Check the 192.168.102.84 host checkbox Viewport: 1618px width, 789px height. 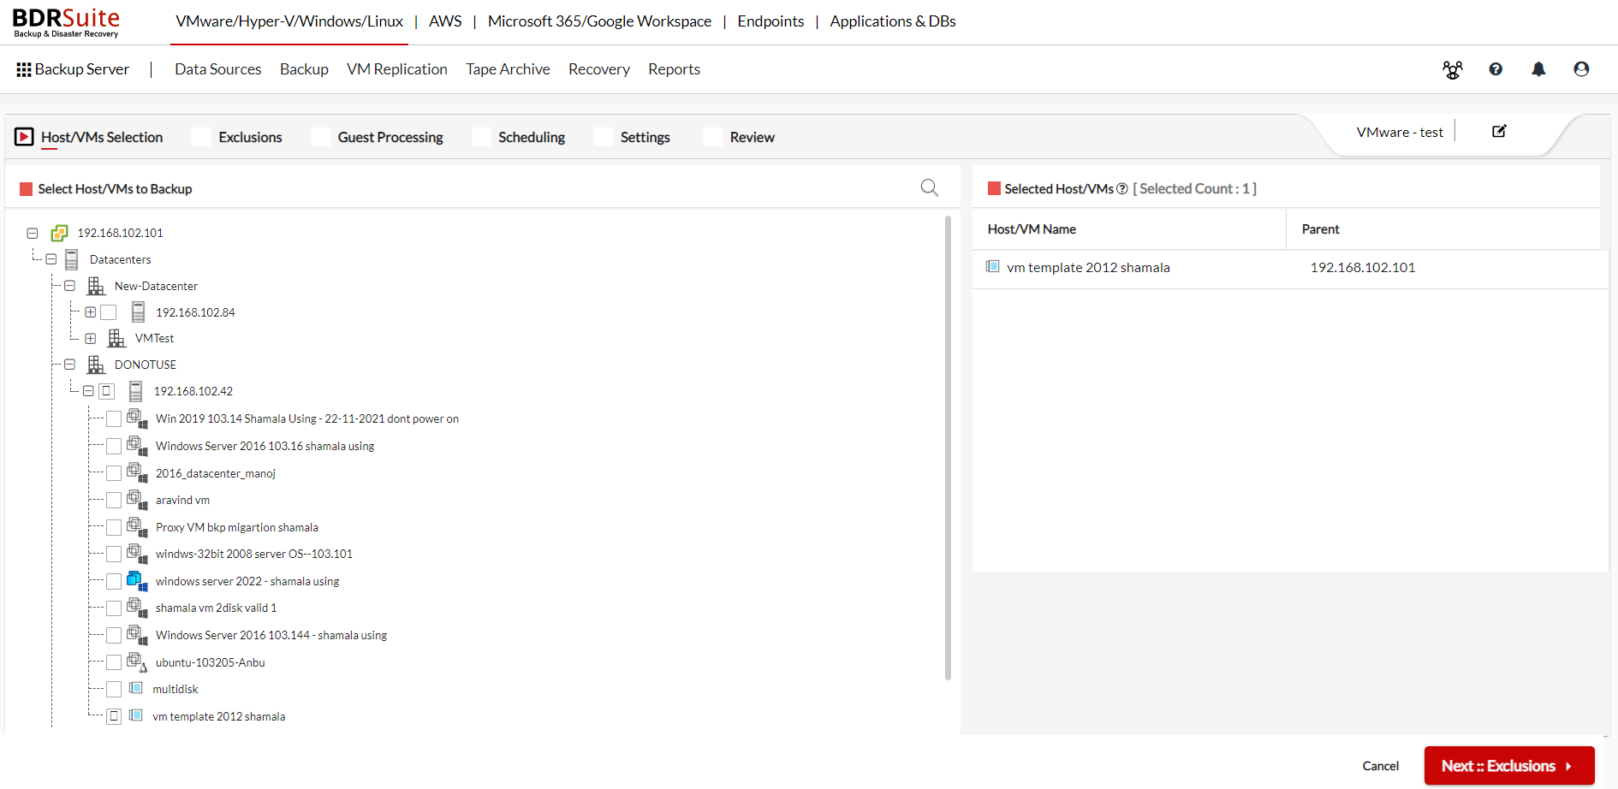pos(108,312)
